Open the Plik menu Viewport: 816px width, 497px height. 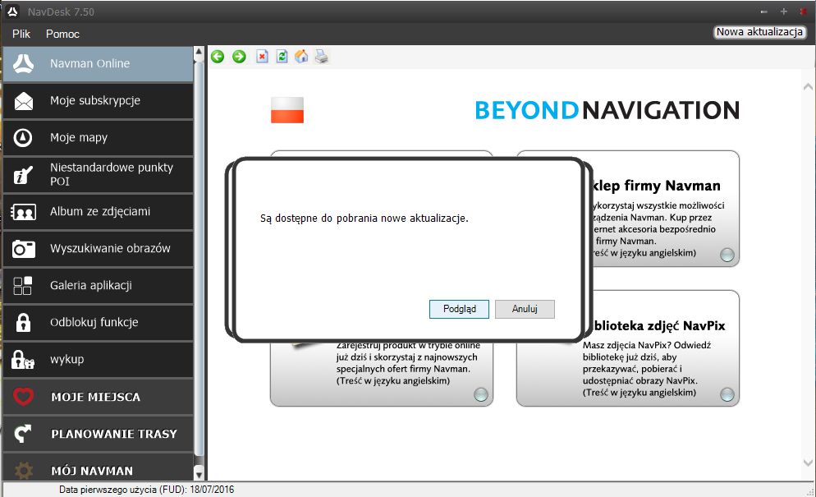click(x=21, y=34)
